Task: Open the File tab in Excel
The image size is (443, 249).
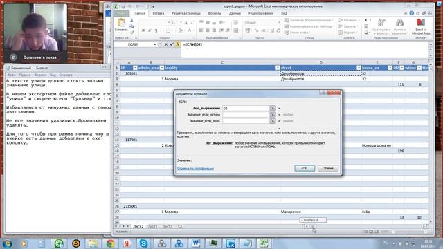Action: [121, 13]
